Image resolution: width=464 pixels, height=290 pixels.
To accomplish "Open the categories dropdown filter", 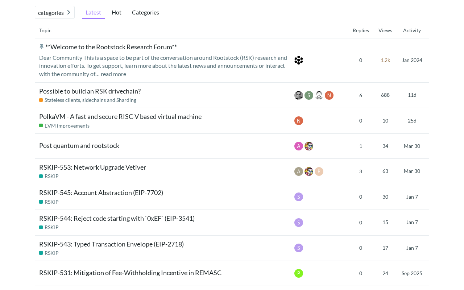I will (54, 12).
